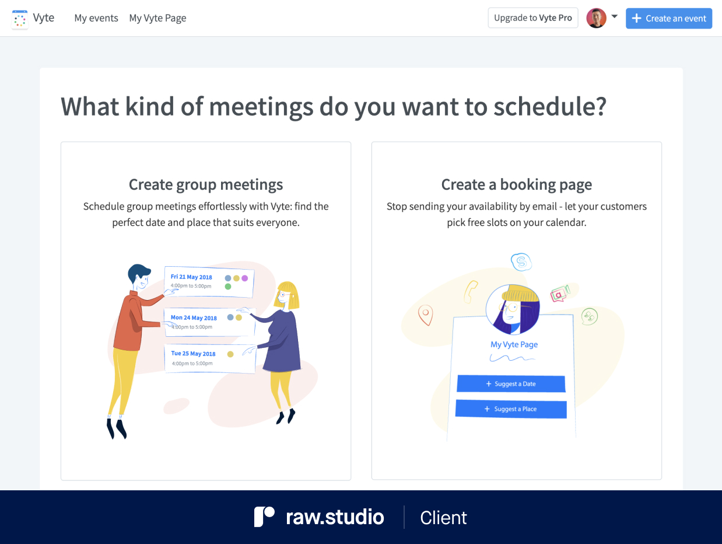
Task: Click the booking page description text
Action: [x=517, y=214]
